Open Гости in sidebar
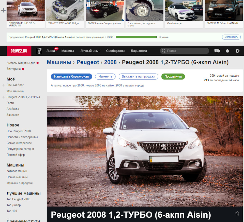The image size is (244, 222). [x=10, y=103]
